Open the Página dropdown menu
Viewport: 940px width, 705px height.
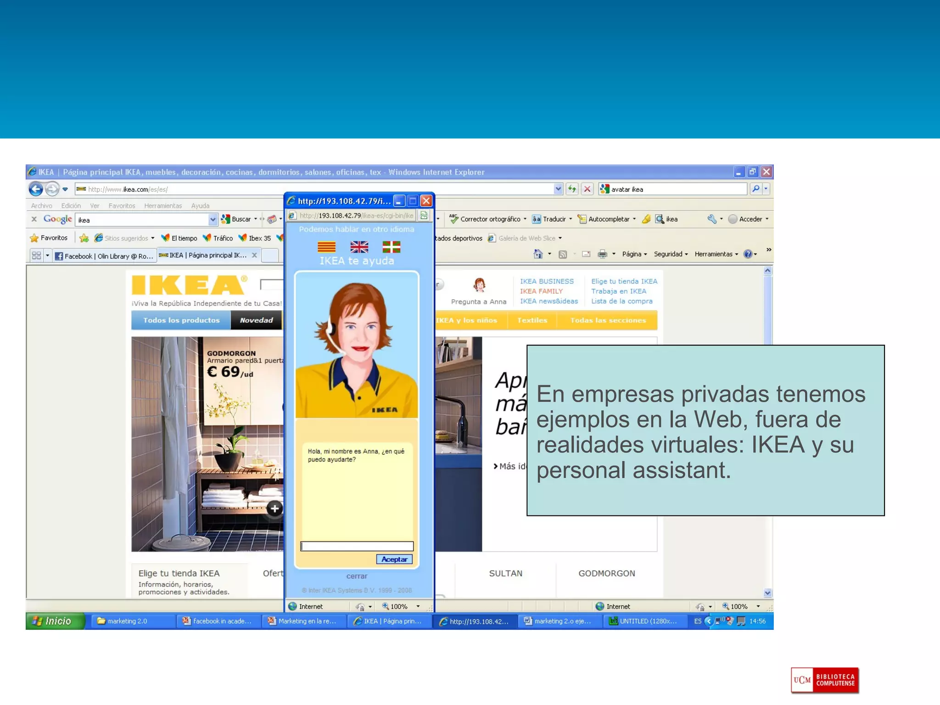click(634, 254)
